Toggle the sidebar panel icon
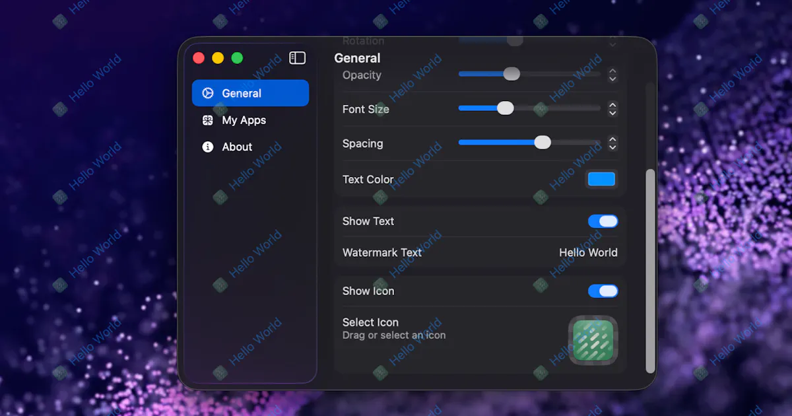The width and height of the screenshot is (792, 416). point(298,58)
